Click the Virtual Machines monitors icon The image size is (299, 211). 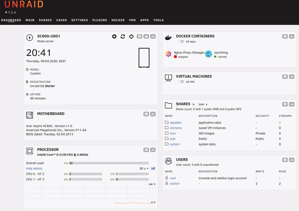coord(168,78)
